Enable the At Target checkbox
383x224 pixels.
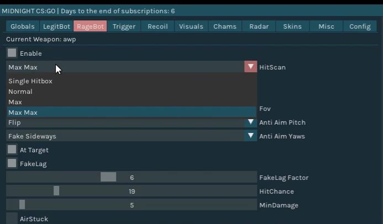tap(12, 150)
